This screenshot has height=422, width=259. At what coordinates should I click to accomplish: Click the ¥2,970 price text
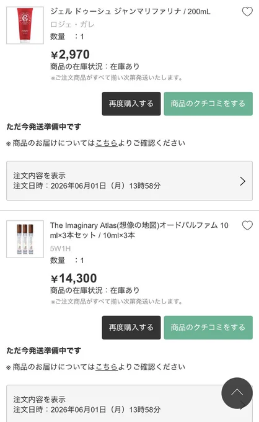(x=70, y=55)
